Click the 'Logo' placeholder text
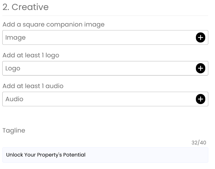The image size is (215, 169). (x=13, y=68)
